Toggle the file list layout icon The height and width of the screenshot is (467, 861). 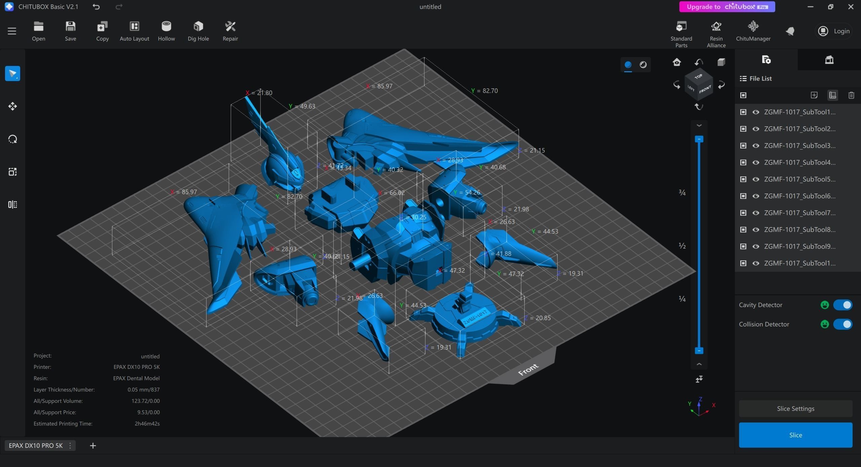(x=833, y=95)
